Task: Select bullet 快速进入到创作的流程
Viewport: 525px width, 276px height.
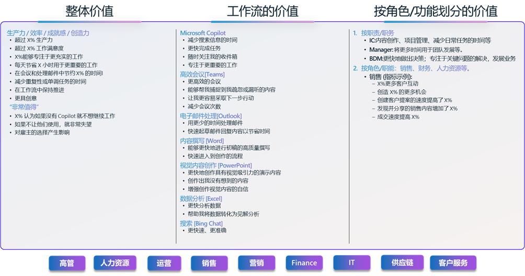Action: pos(215,156)
